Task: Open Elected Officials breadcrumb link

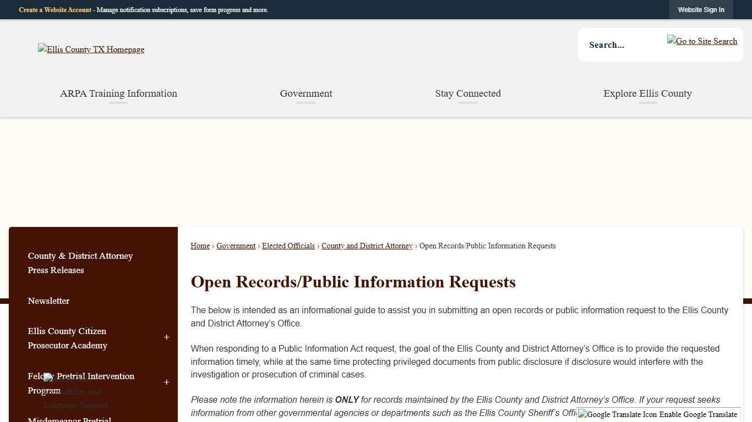Action: (288, 246)
